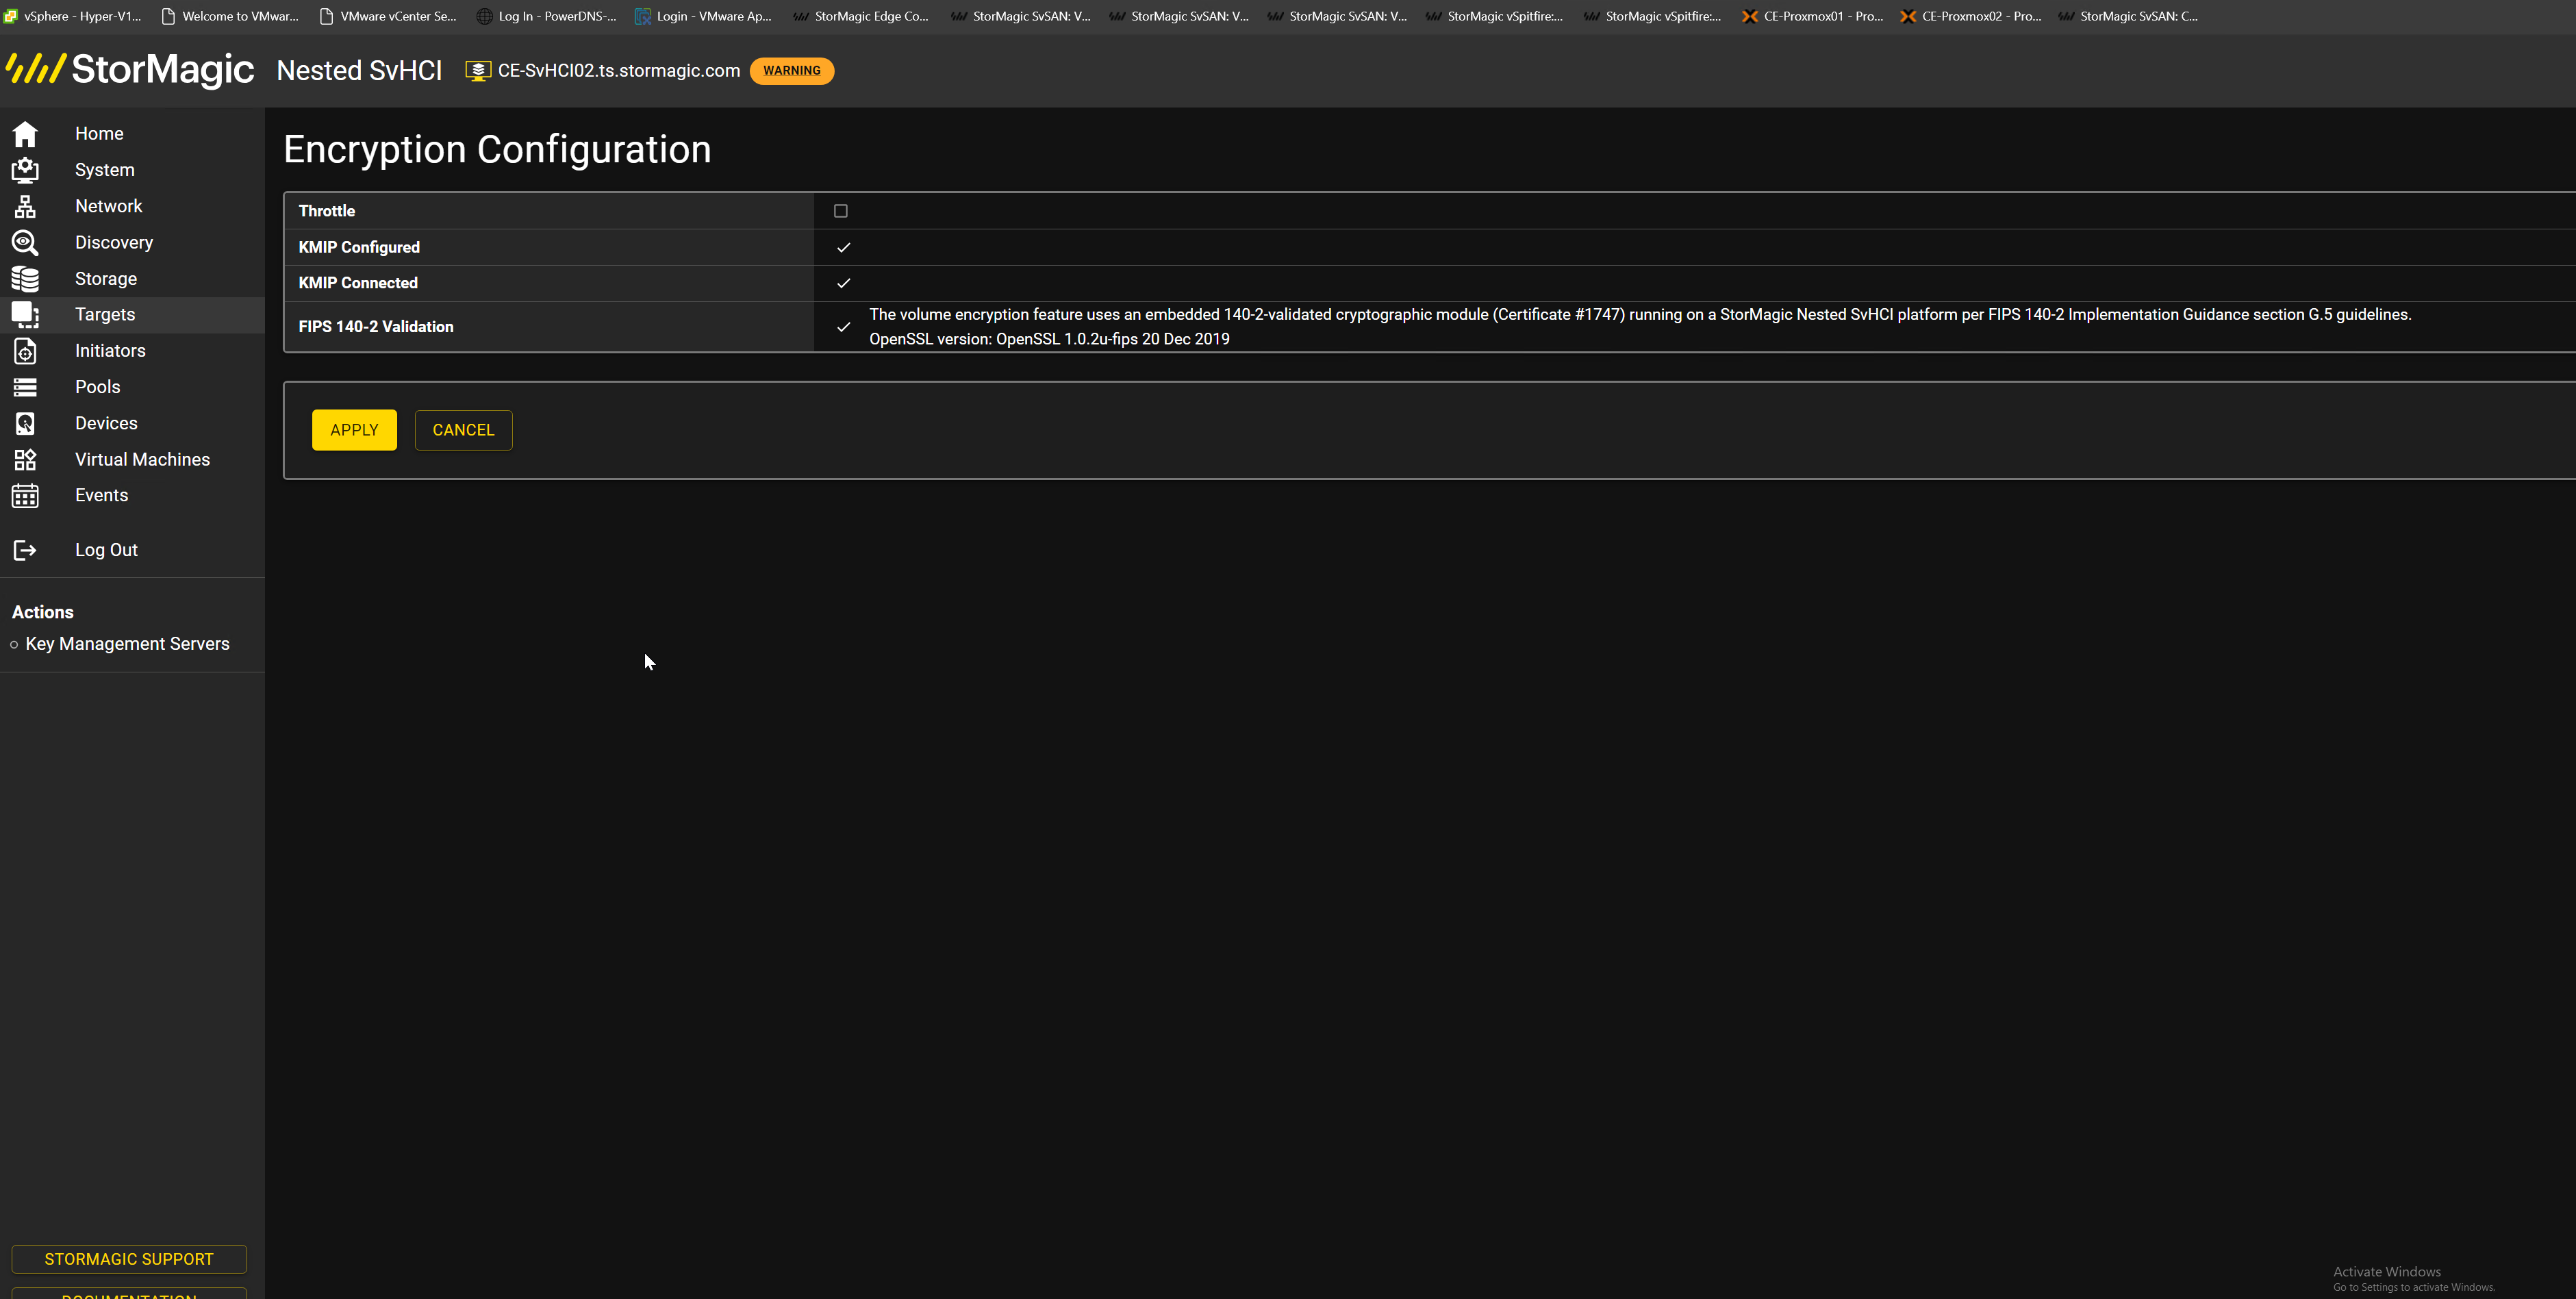The image size is (2576, 1299).
Task: Switch to the first StorMagic vSpitfire tab
Action: [1495, 16]
